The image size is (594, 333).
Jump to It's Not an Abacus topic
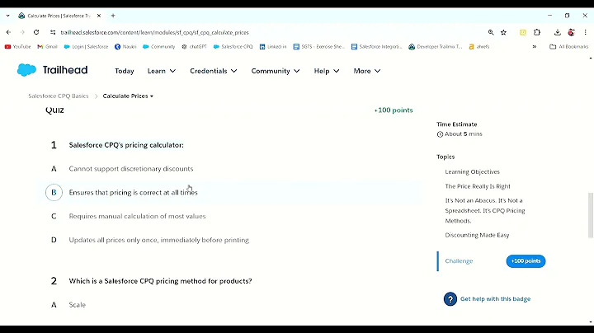click(485, 210)
